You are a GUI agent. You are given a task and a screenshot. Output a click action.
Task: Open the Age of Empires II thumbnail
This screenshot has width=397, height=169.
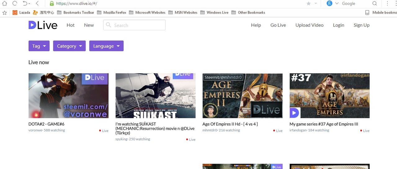(243, 96)
